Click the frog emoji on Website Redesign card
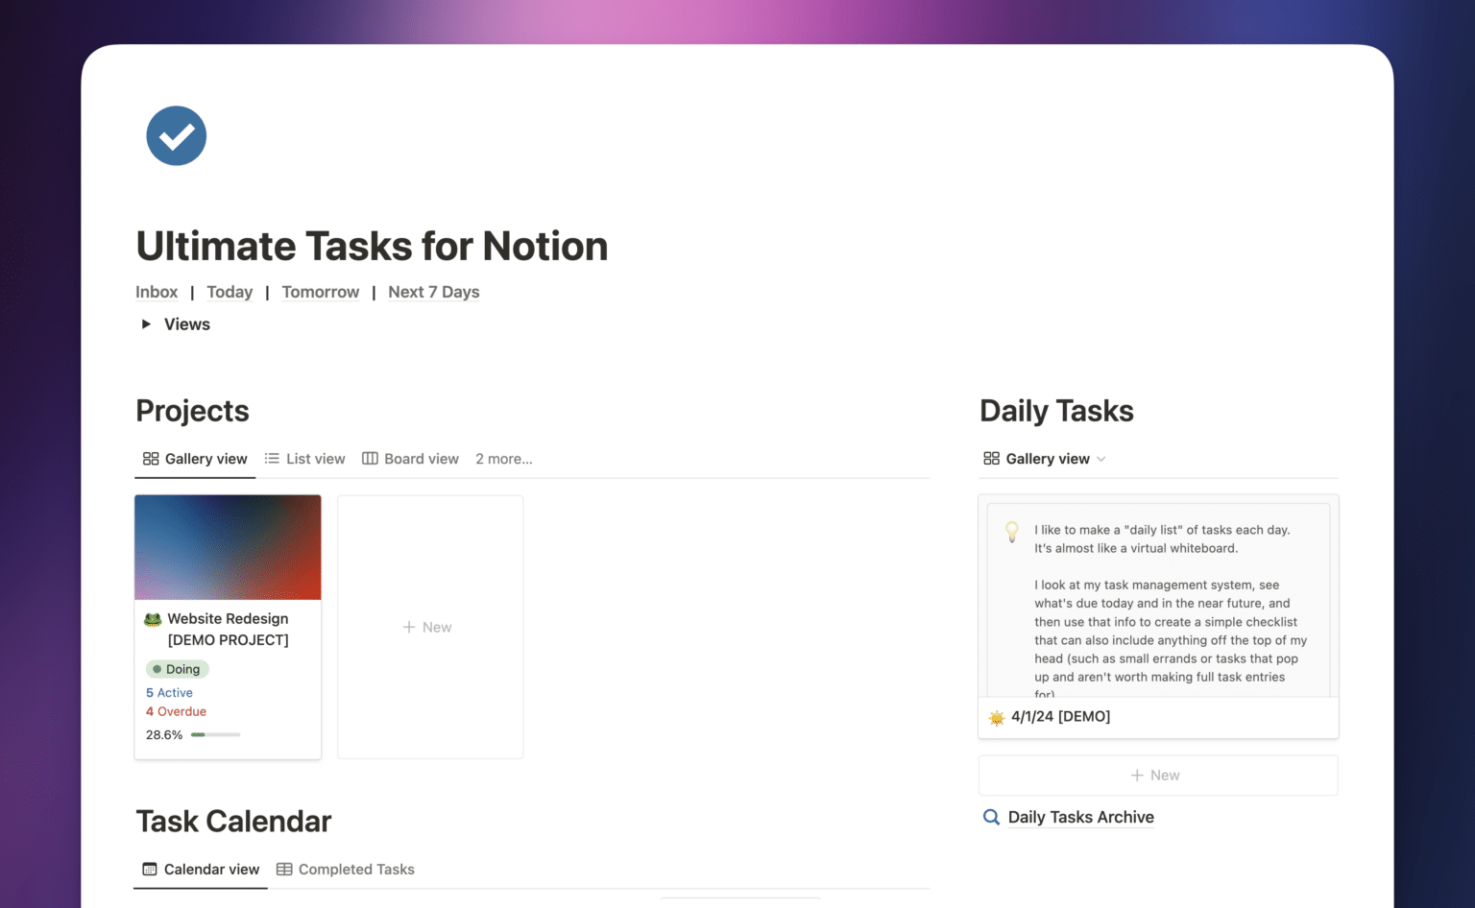Image resolution: width=1475 pixels, height=908 pixels. coord(152,619)
